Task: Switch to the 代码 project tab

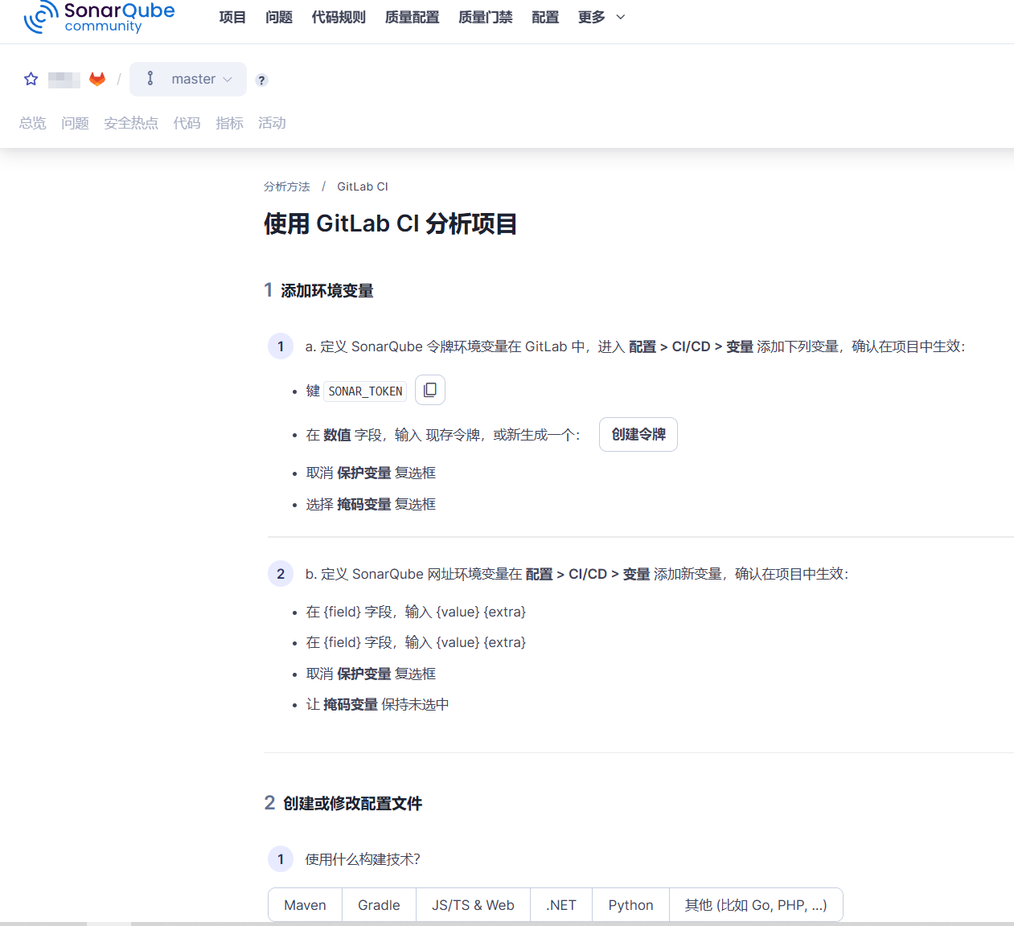Action: pyautogui.click(x=187, y=123)
